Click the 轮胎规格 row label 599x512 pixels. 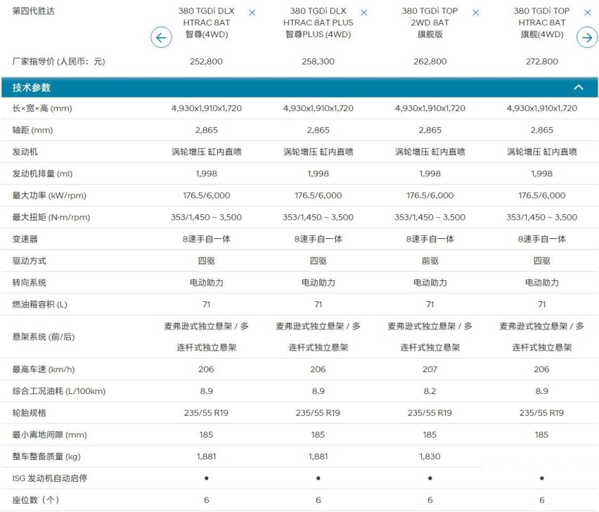[x=29, y=413]
